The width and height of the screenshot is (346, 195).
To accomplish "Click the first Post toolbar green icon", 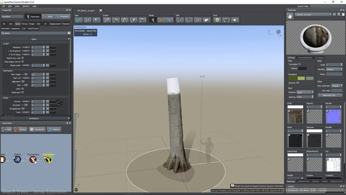I will 217,20.
